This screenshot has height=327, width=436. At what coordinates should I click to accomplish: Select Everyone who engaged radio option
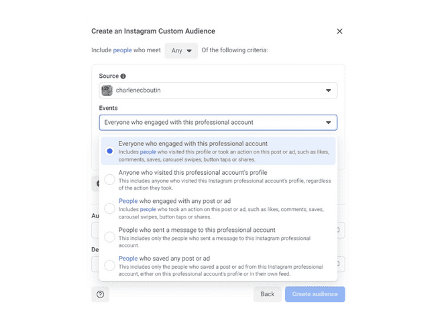[109, 151]
